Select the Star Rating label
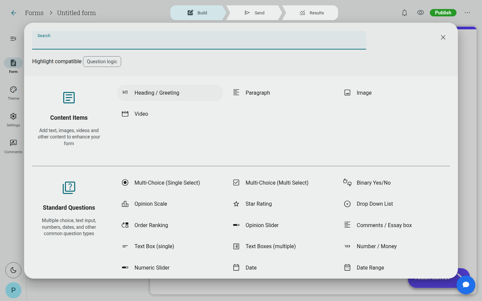 click(x=259, y=204)
